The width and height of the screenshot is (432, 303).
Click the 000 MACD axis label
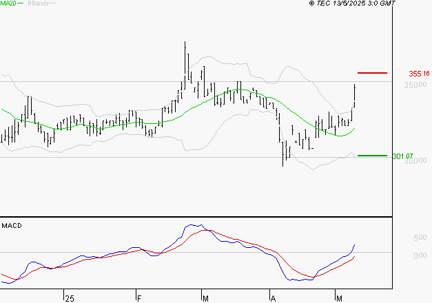pos(420,255)
